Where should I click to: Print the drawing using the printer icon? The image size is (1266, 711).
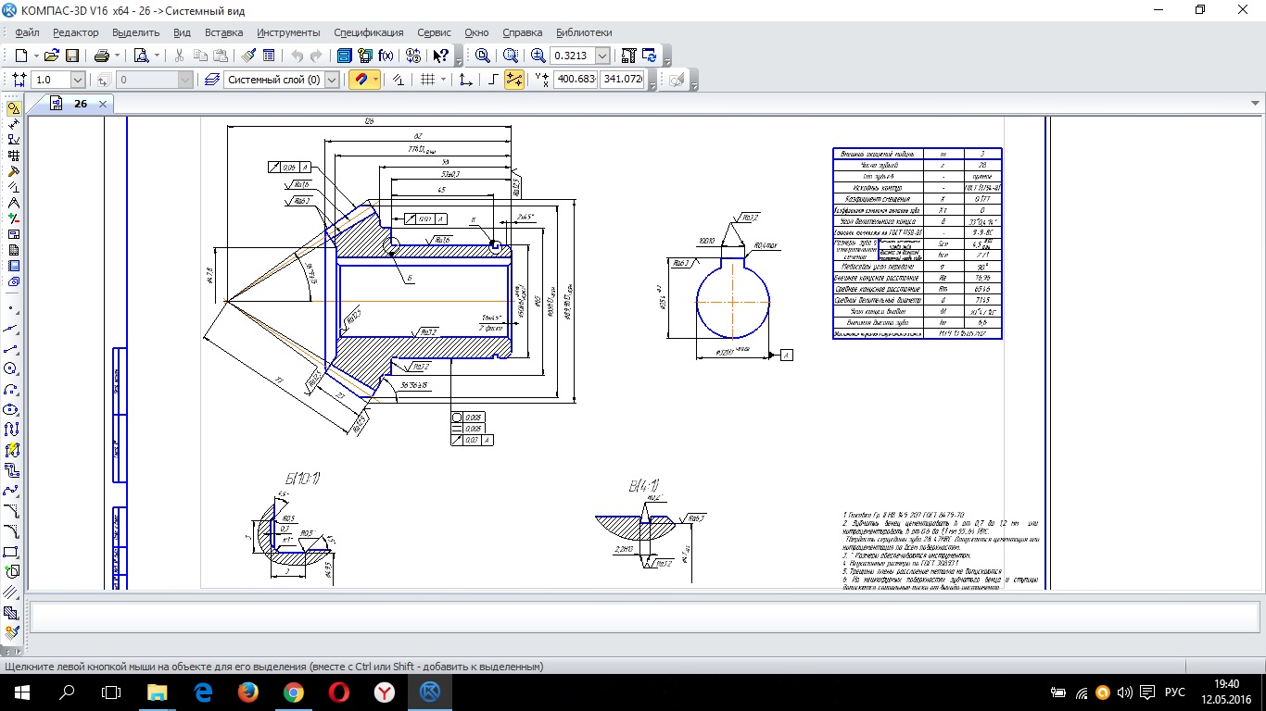(102, 56)
